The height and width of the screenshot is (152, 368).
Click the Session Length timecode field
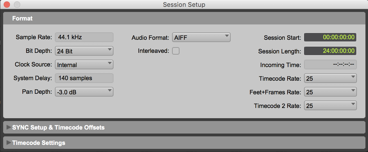point(330,51)
